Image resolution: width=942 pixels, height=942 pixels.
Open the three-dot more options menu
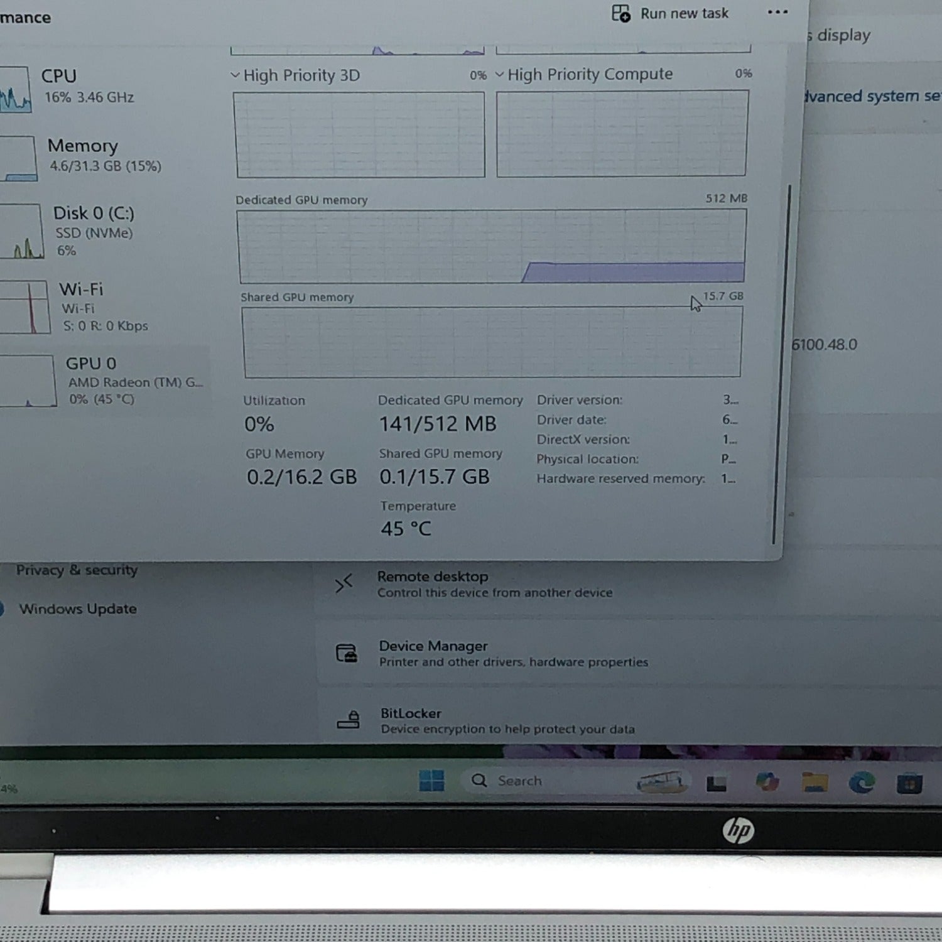[x=777, y=12]
